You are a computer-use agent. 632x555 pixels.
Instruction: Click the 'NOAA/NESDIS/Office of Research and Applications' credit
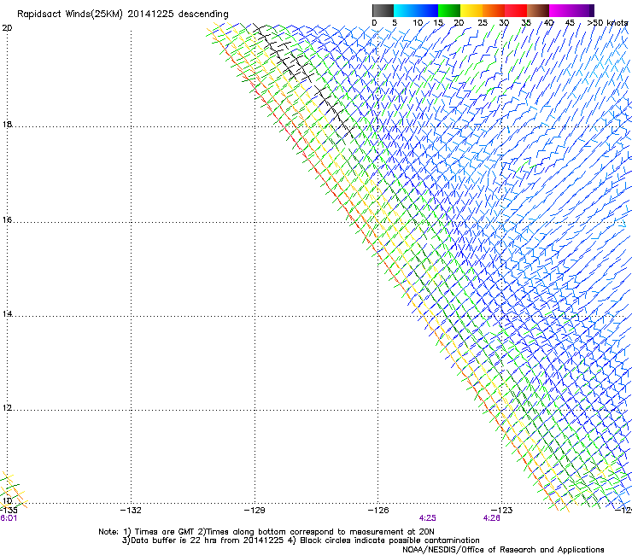(503, 550)
